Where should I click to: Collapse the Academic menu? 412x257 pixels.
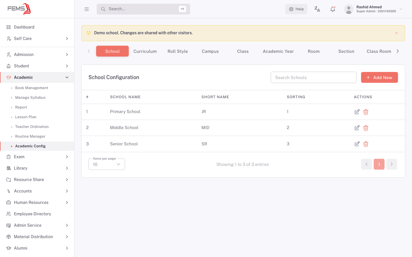point(37,77)
